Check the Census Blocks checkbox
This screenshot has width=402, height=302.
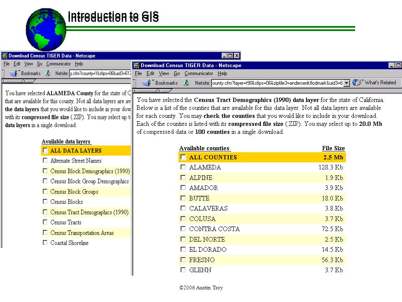click(x=45, y=202)
